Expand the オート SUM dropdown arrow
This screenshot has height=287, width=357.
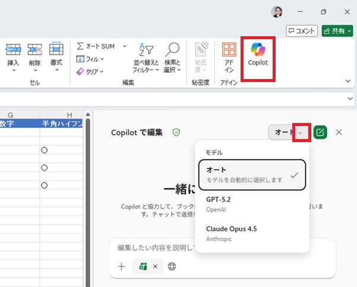point(124,46)
